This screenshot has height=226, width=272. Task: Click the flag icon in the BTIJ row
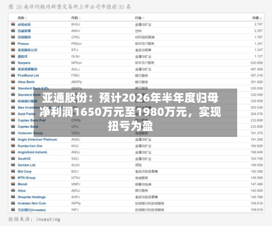13,49
